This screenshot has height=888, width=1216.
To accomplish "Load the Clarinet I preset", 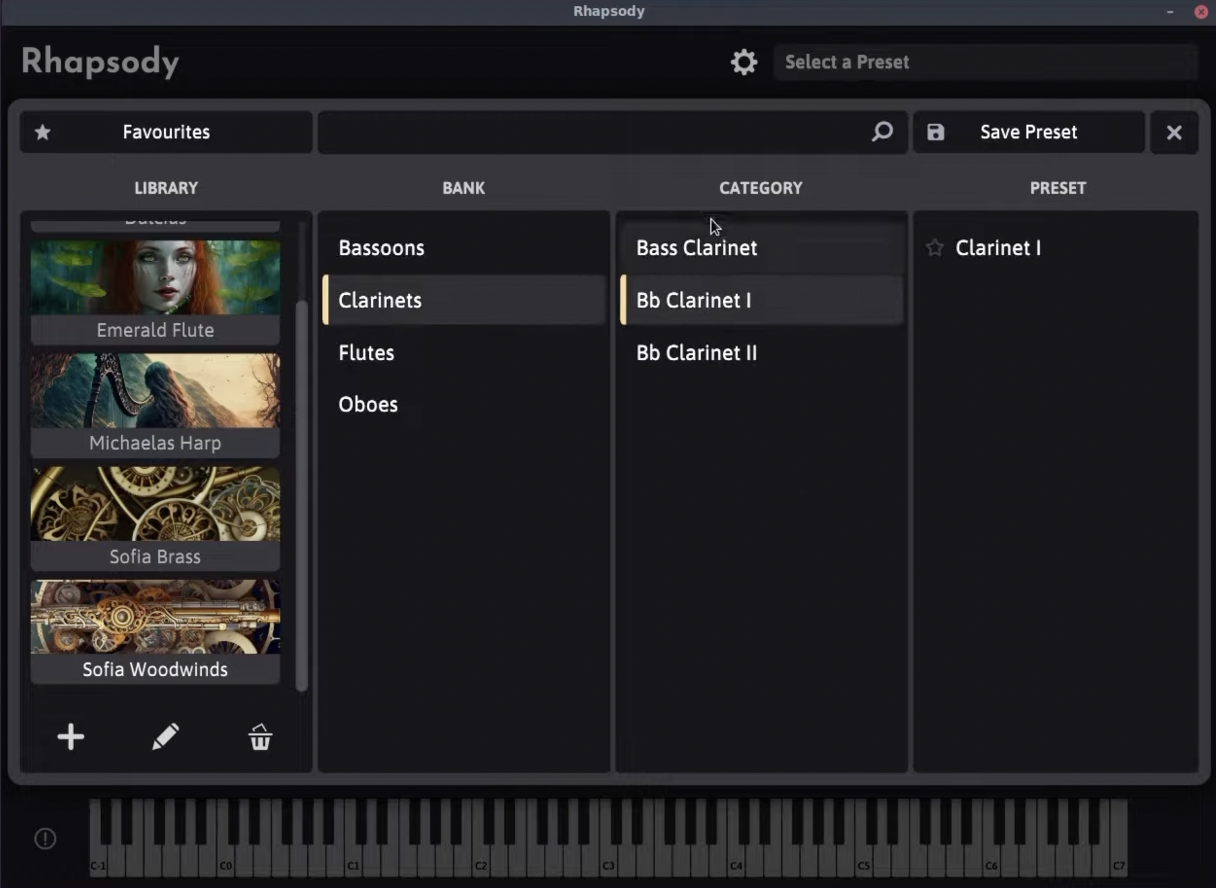I will 998,248.
